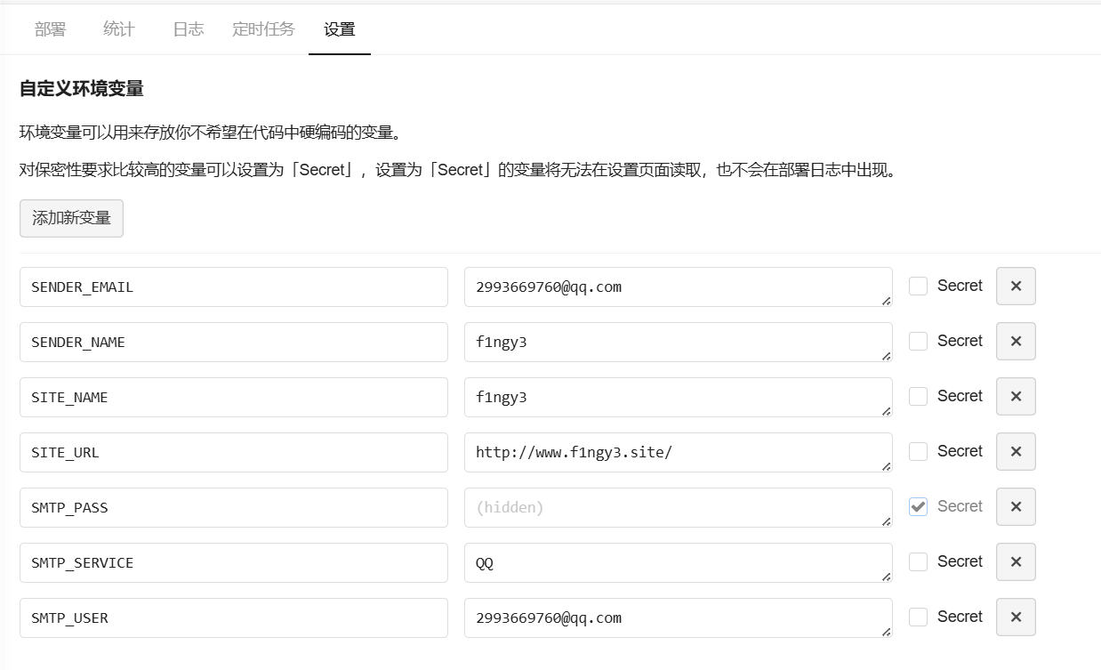Image resolution: width=1101 pixels, height=670 pixels.
Task: Focus the SENDER_NAME variable name field
Action: click(234, 342)
